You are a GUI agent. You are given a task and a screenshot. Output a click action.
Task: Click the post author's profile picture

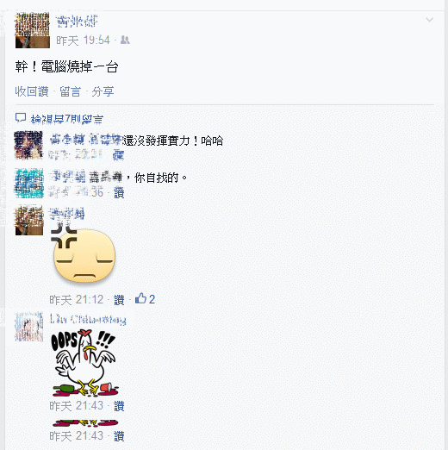tap(33, 30)
